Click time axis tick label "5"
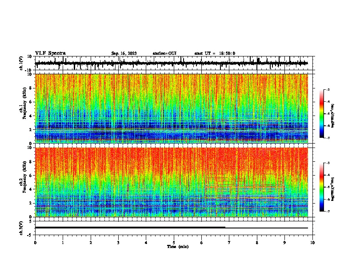The width and height of the screenshot is (352, 272). point(174,243)
